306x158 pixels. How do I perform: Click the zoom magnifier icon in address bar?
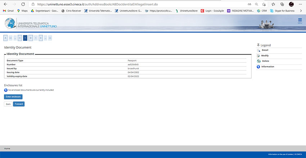click(x=257, y=4)
